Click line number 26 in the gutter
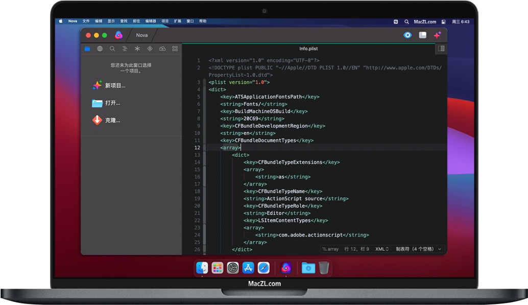Viewport: 528px width, 305px height. (197, 250)
